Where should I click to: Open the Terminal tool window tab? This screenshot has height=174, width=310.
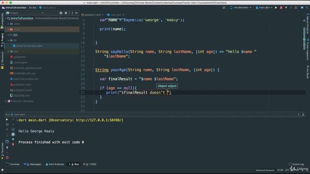[x=13, y=164]
